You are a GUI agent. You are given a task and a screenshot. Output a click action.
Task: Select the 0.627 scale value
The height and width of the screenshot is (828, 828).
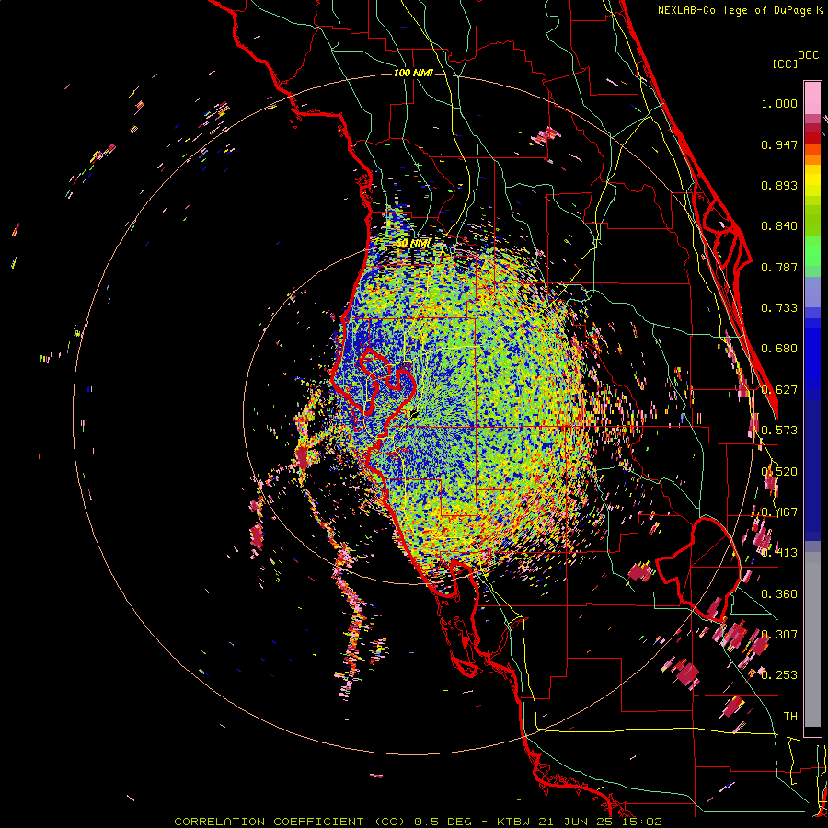[779, 390]
